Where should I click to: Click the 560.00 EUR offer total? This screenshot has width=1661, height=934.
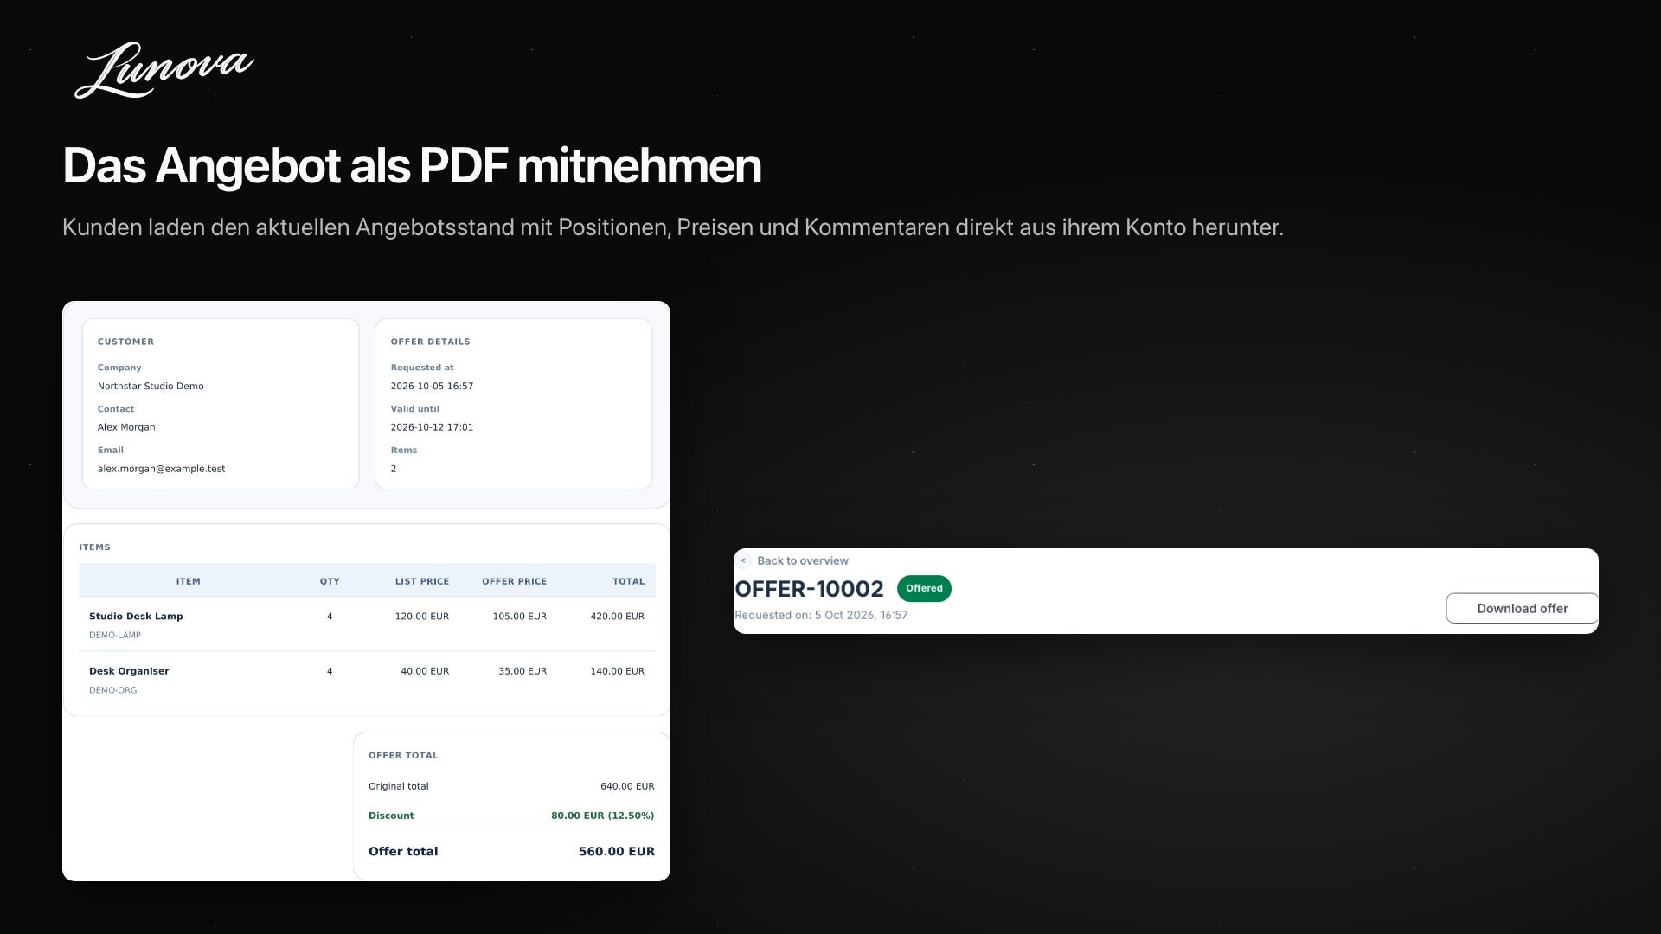pyautogui.click(x=616, y=851)
